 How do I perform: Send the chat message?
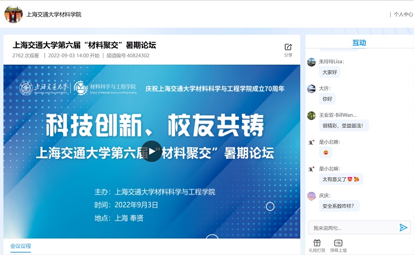(403, 228)
